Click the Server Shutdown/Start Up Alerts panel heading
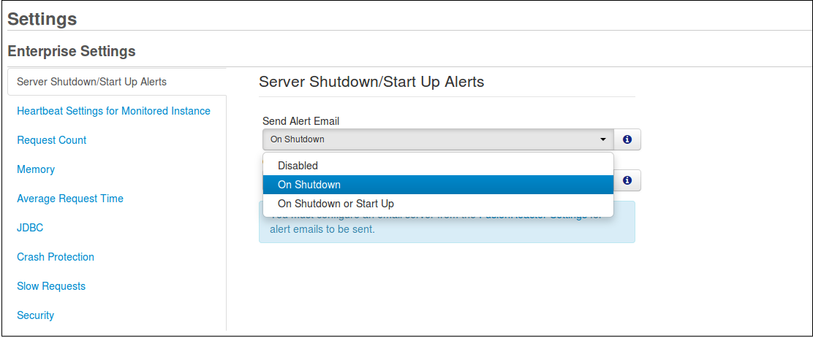This screenshot has height=338, width=813. [371, 81]
